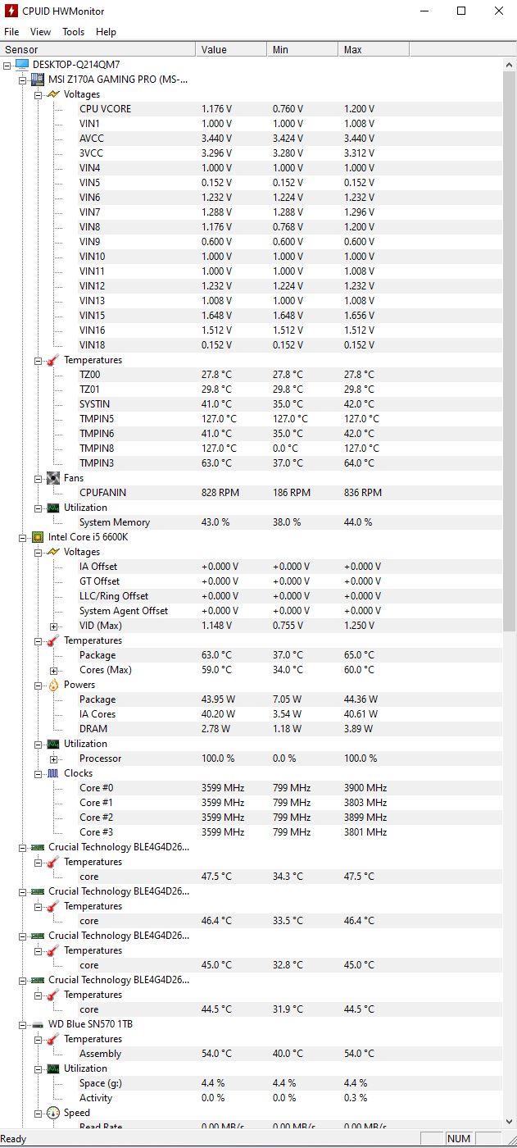Select the CPU VCORE voltage row
The height and width of the screenshot is (1148, 517).
(105, 109)
